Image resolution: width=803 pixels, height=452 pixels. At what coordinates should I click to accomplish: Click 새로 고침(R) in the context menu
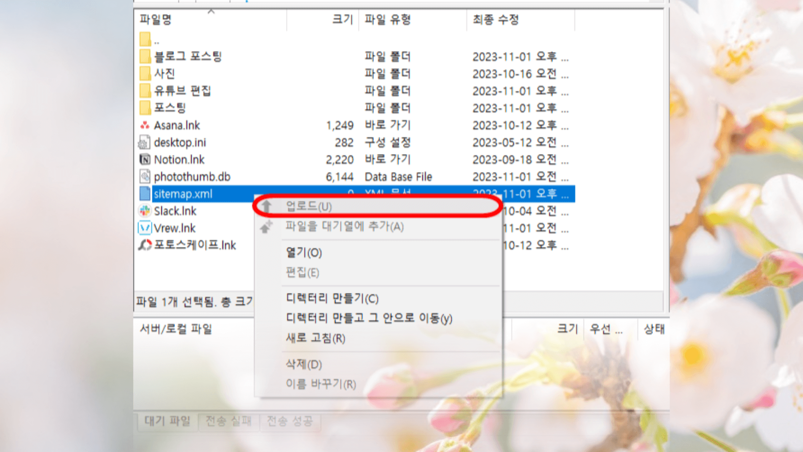pyautogui.click(x=315, y=338)
